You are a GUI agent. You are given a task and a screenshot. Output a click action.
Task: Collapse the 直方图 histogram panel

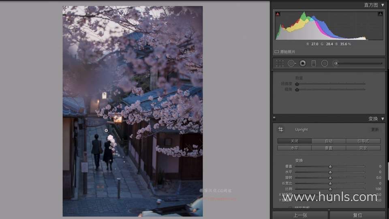[x=383, y=5]
